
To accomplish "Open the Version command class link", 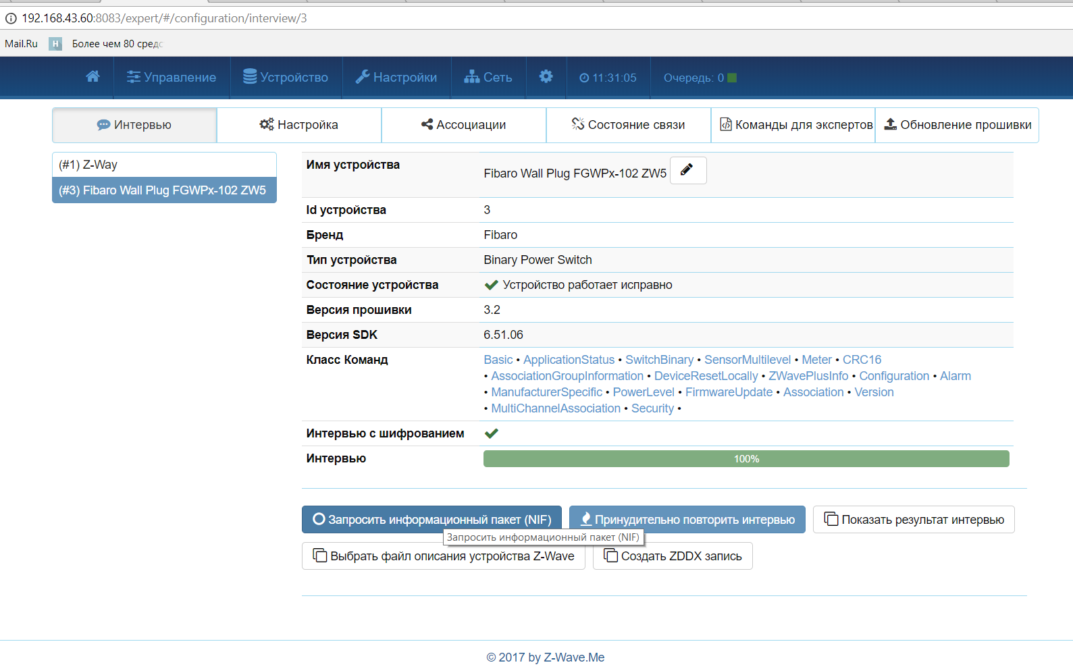I will pyautogui.click(x=874, y=392).
